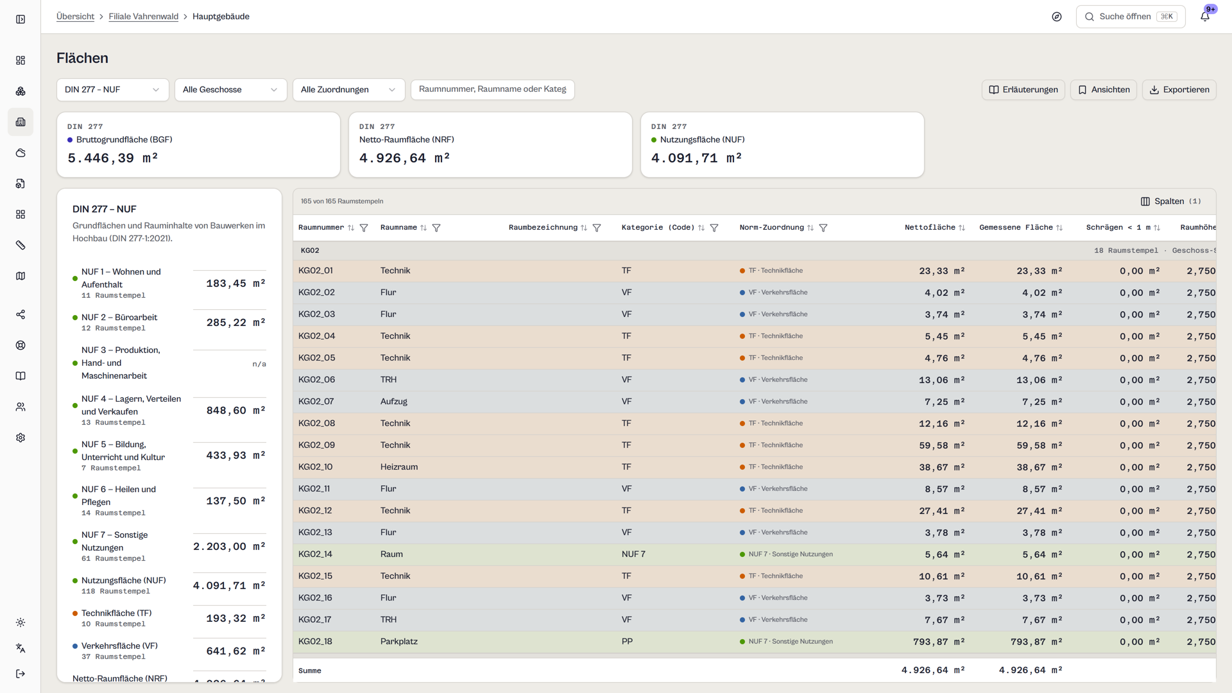Image resolution: width=1232 pixels, height=693 pixels.
Task: Click row KG02_14 Raum
Action: 755,554
